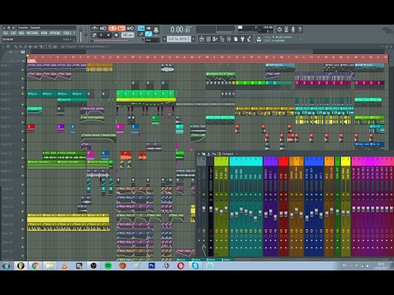This screenshot has height=295, width=394.
Task: Select the yellow mixer track strip
Action: (x=346, y=206)
